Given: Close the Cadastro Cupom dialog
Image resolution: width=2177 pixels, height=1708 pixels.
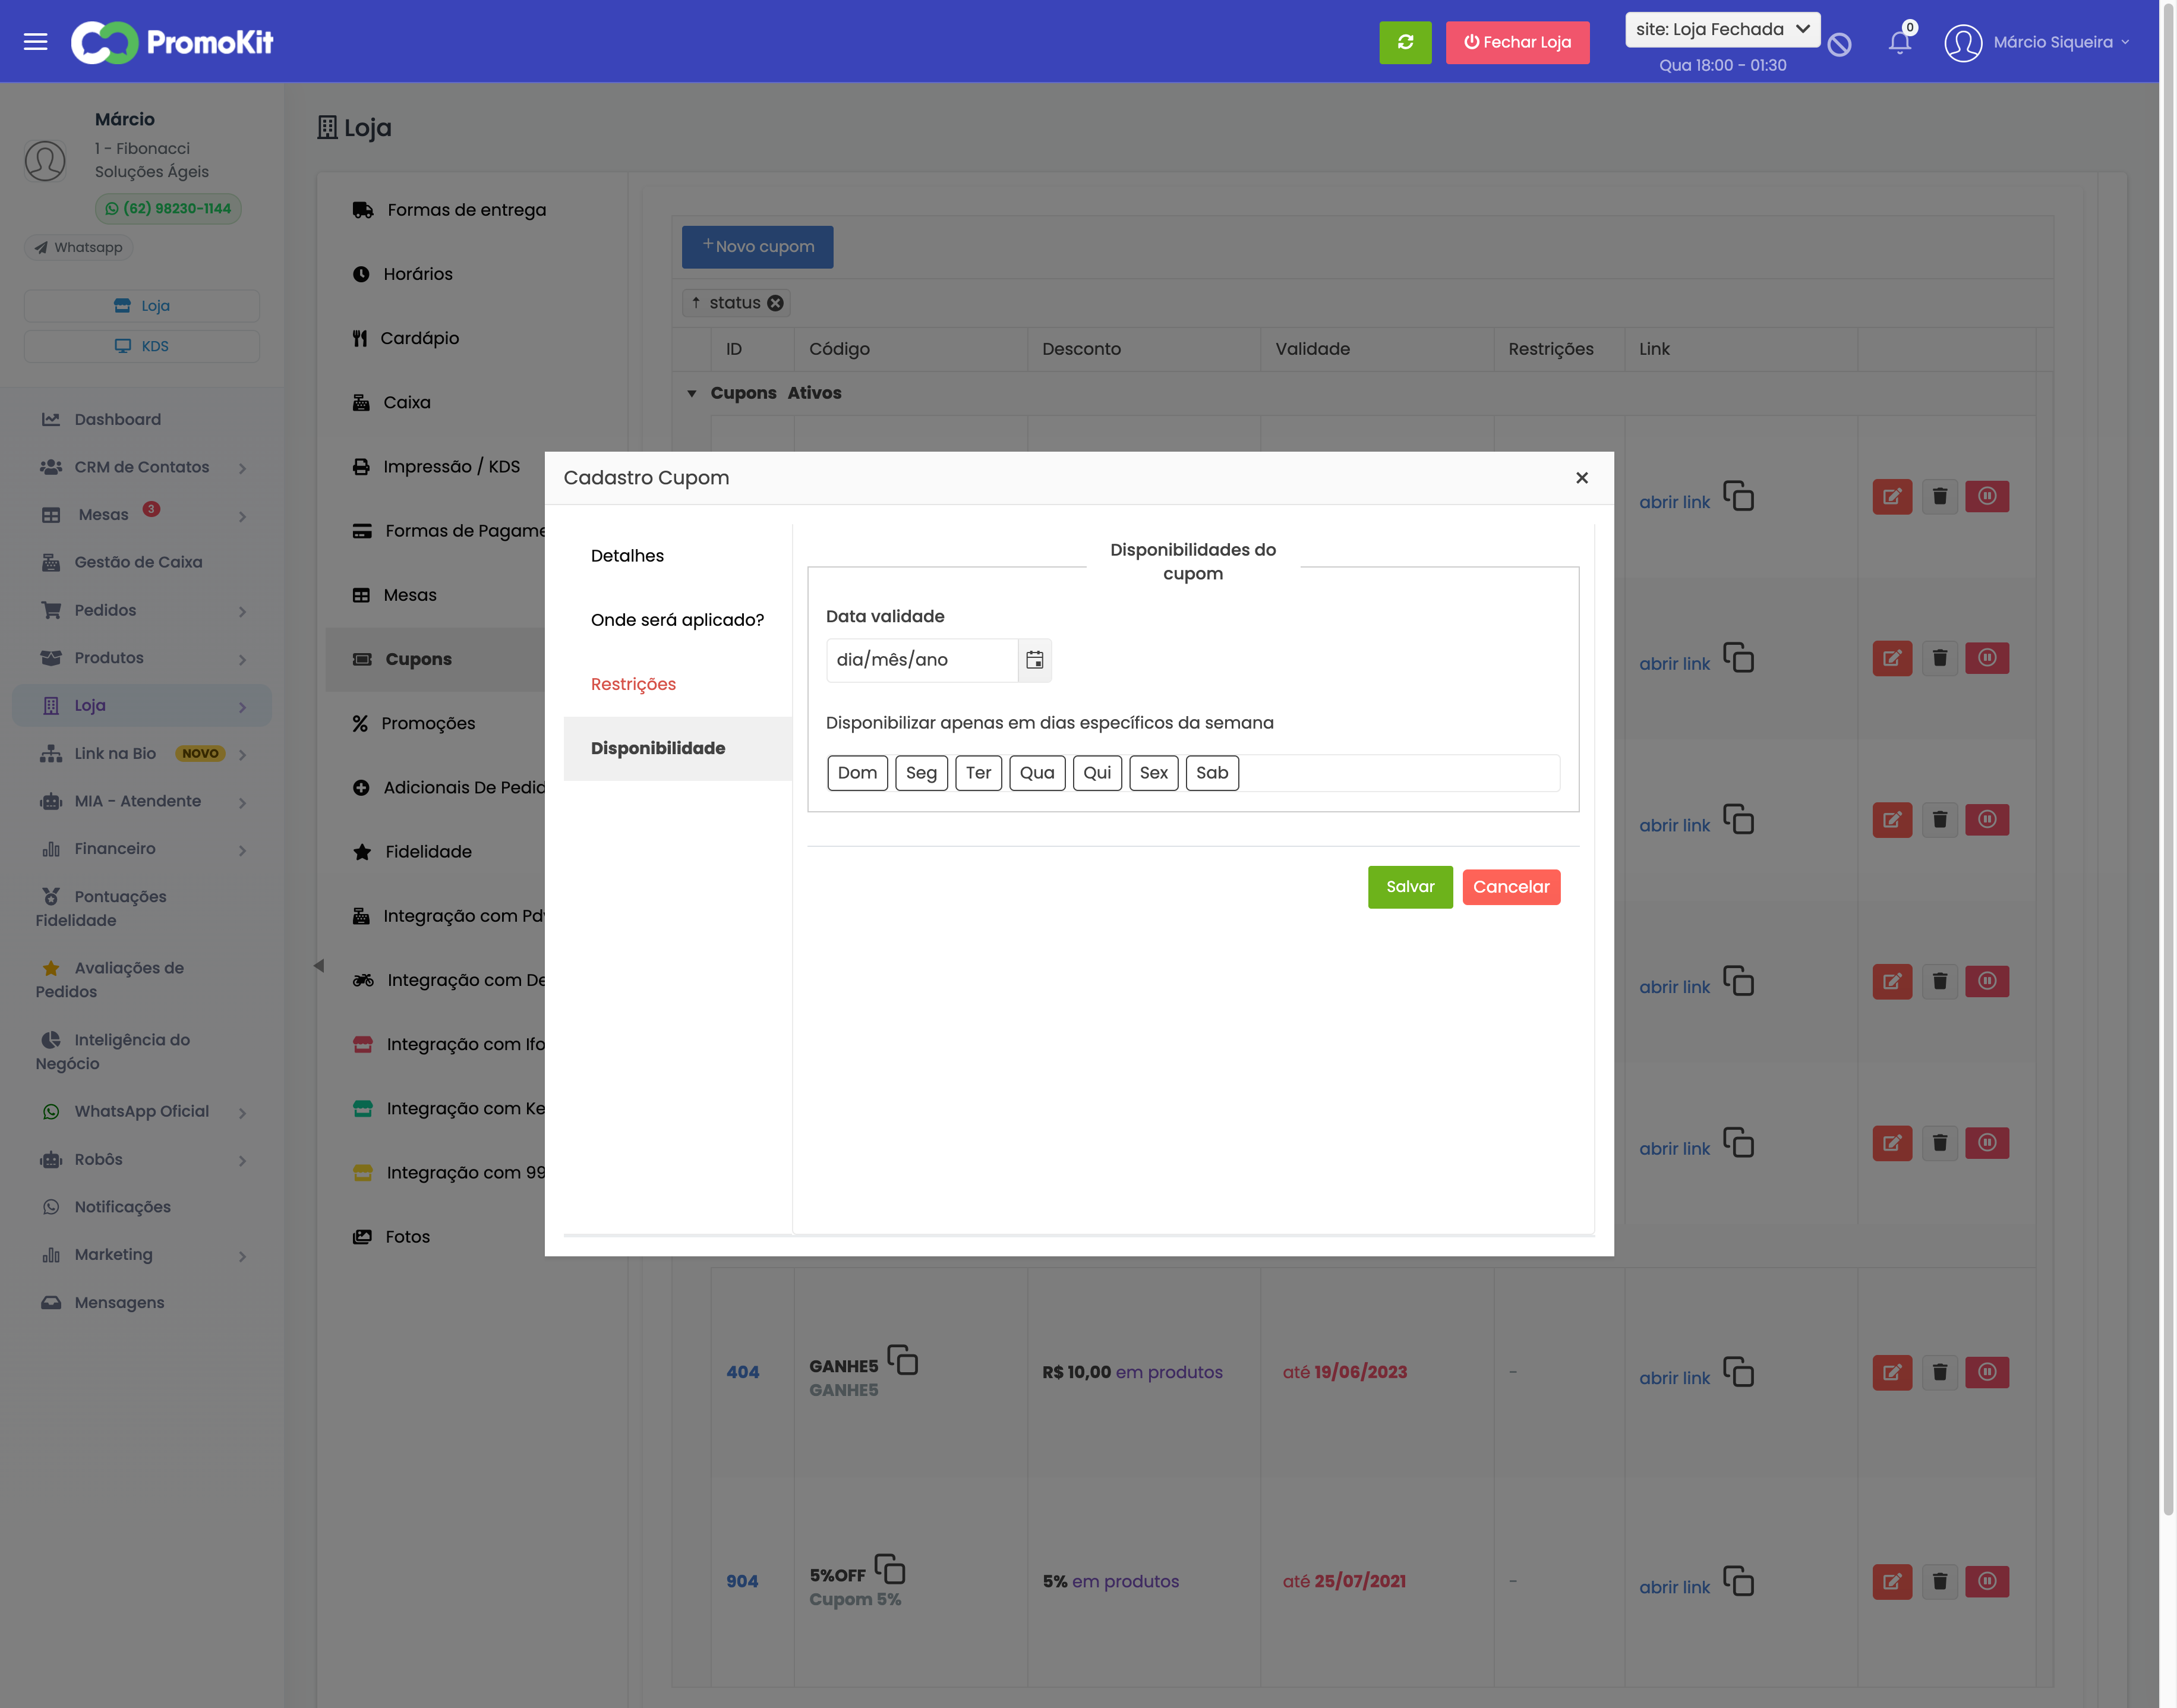Looking at the screenshot, I should click(1581, 478).
